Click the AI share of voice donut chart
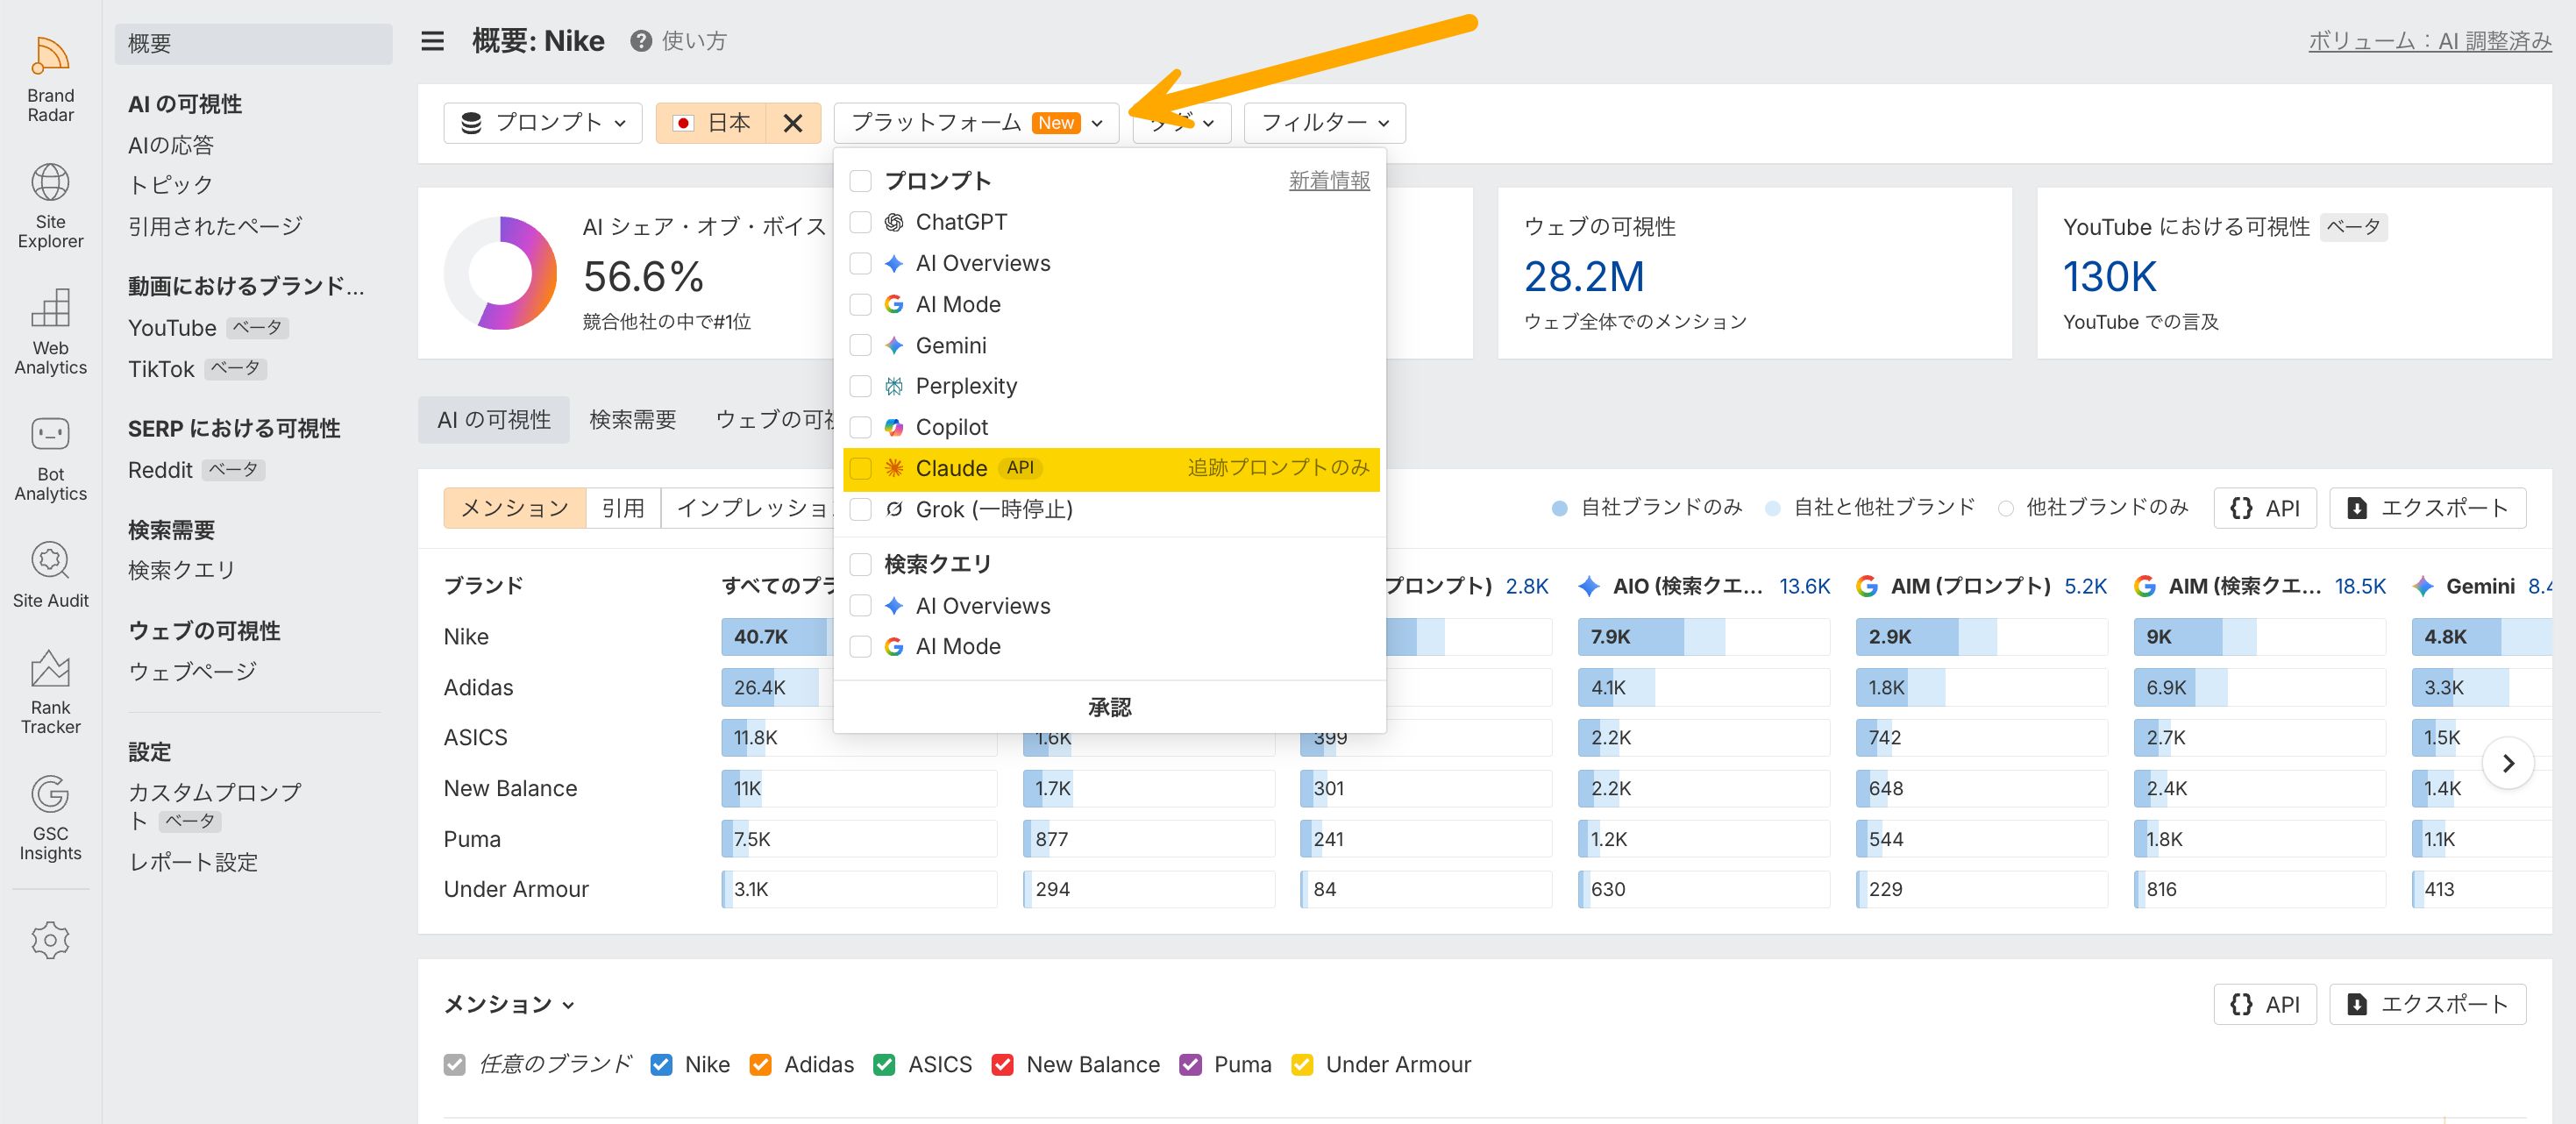Viewport: 2576px width, 1124px height. tap(500, 273)
